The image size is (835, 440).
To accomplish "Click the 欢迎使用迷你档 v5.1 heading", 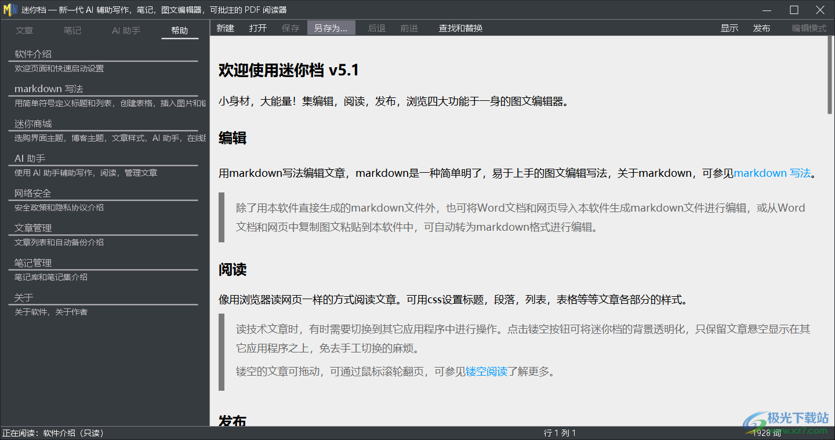I will [x=289, y=70].
